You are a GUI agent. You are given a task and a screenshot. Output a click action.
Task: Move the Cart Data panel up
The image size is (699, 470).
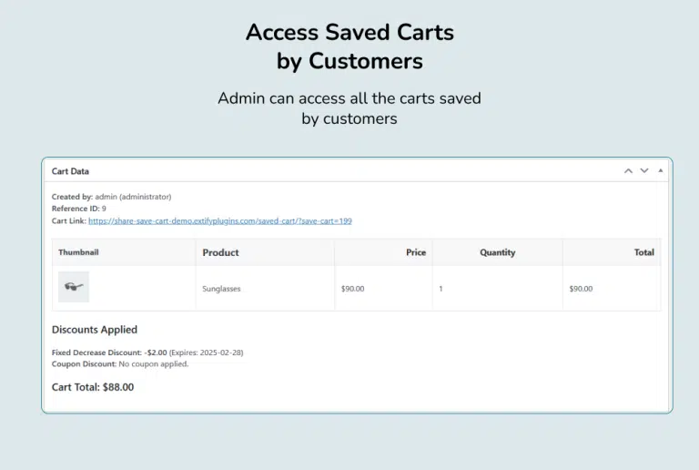628,170
